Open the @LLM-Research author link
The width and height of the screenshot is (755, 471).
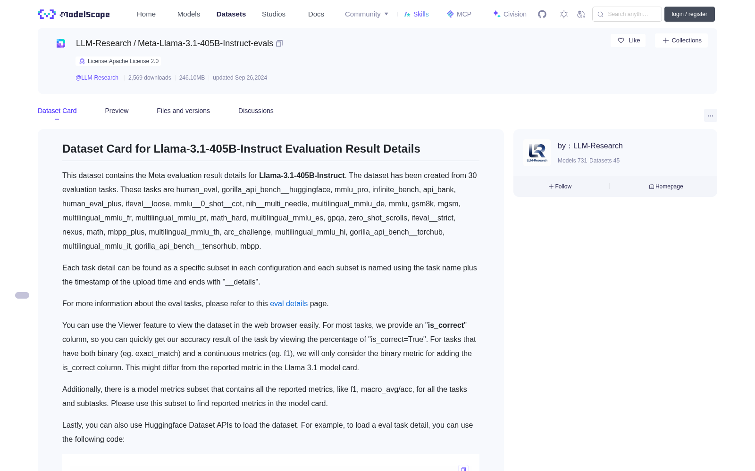pyautogui.click(x=97, y=78)
